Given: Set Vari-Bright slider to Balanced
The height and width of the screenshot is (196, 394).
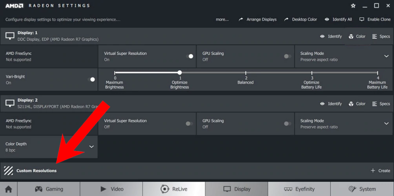Looking at the screenshot, I should [x=246, y=72].
